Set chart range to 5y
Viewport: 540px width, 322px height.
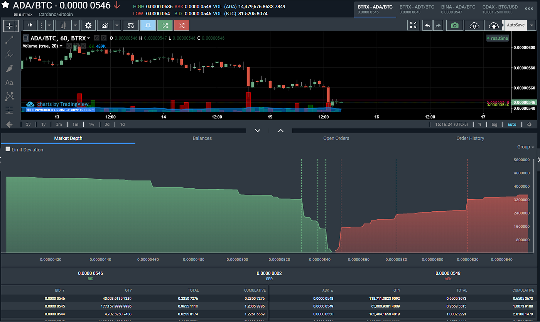pyautogui.click(x=28, y=124)
